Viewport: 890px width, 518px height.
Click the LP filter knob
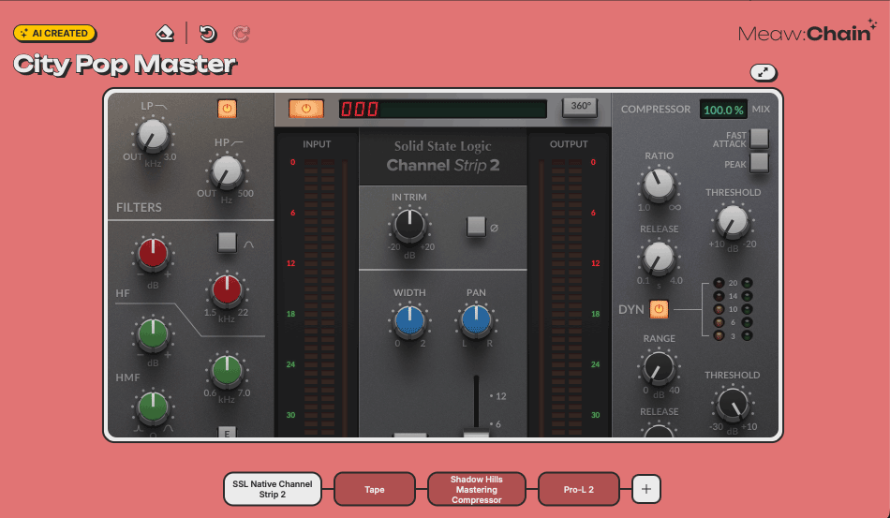click(154, 136)
